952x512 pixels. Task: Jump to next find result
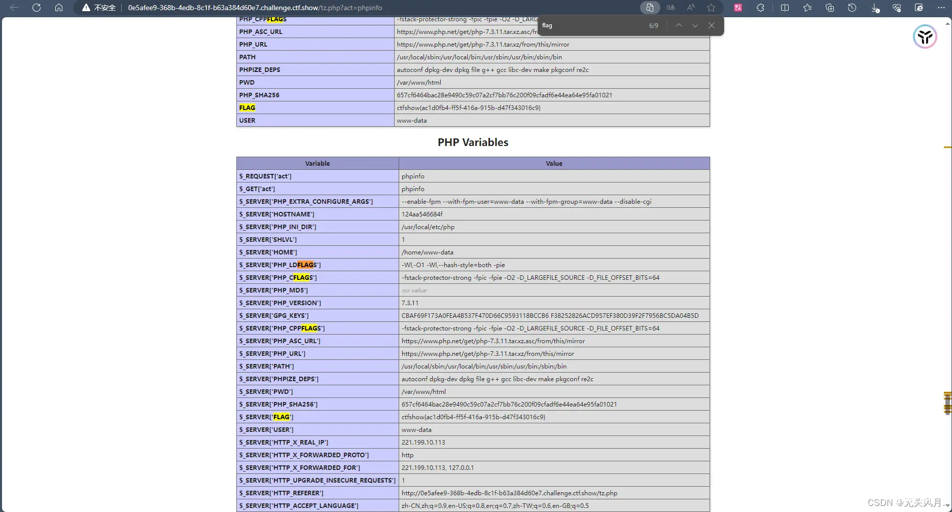coord(695,25)
